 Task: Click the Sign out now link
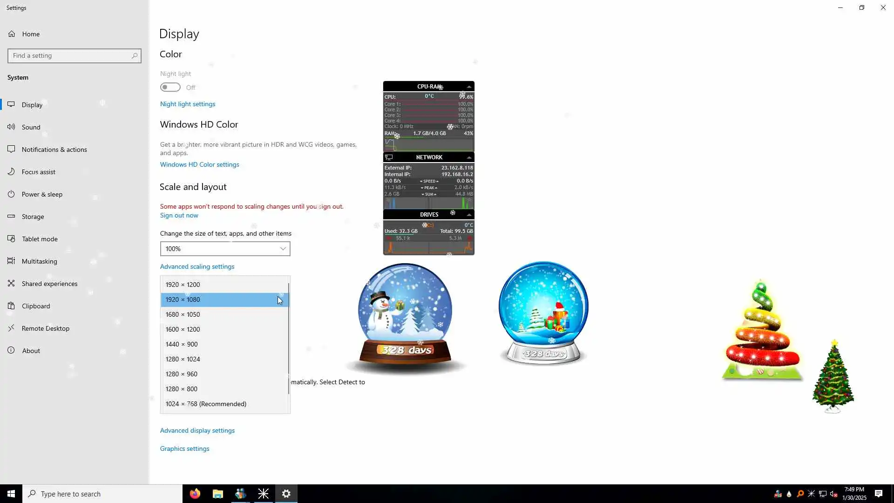179,215
